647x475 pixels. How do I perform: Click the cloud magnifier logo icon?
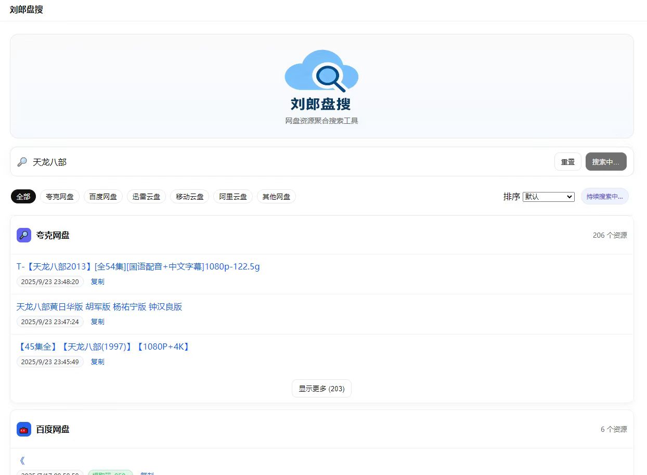(321, 71)
